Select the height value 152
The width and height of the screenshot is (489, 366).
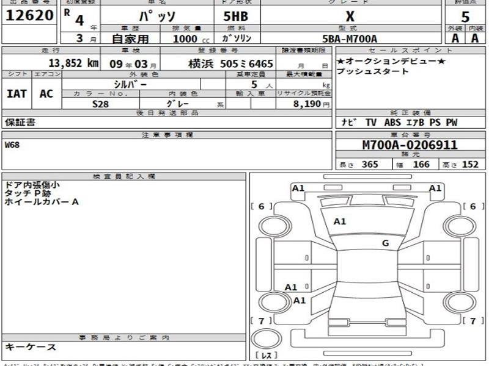(470, 164)
